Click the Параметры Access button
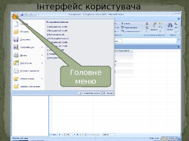The image size is (189, 141). (90, 93)
